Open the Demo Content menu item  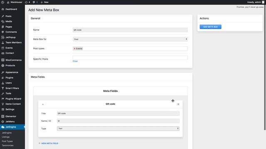(12, 104)
